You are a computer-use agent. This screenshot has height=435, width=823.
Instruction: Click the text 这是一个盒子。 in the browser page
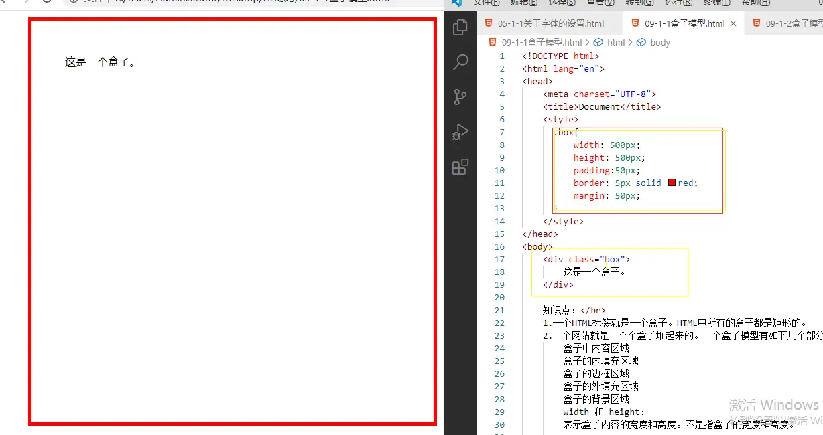(100, 63)
